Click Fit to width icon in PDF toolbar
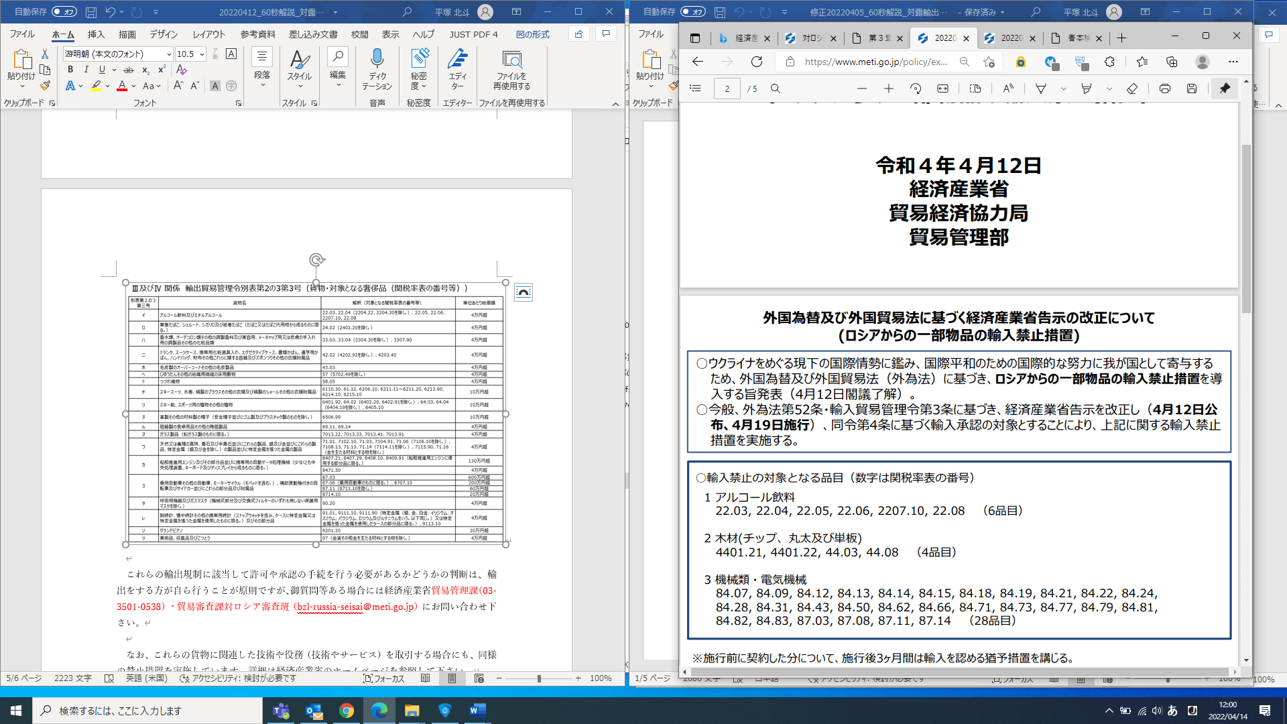 [942, 88]
